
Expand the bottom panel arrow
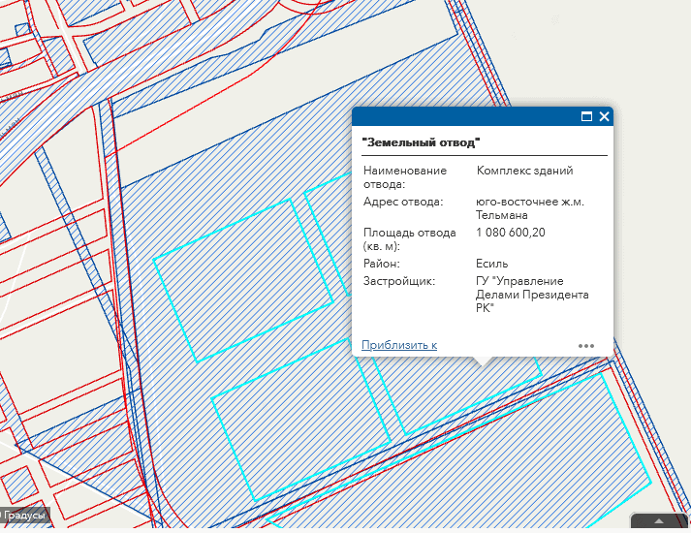659,521
